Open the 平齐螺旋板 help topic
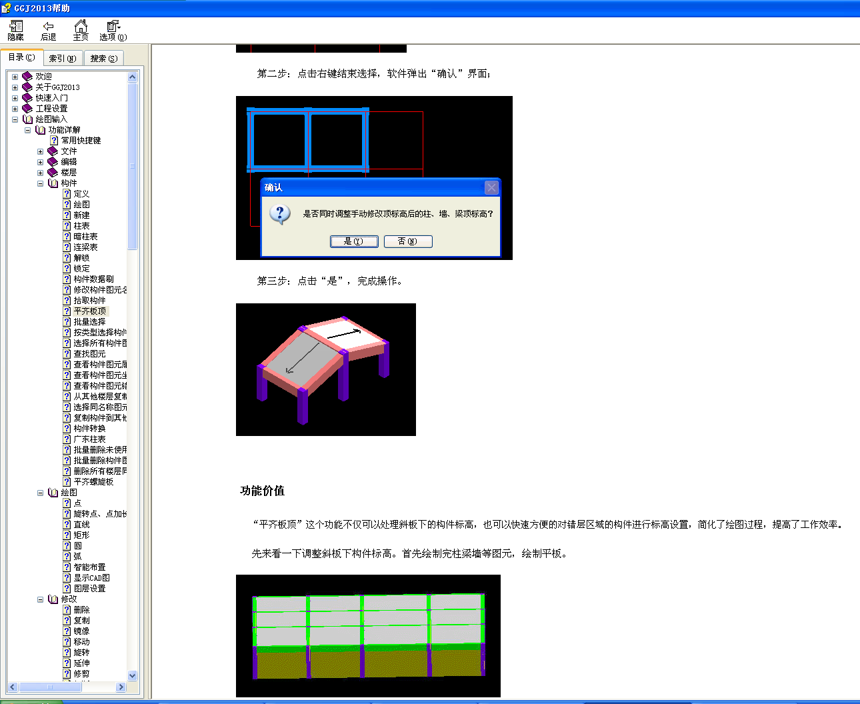 tap(93, 482)
